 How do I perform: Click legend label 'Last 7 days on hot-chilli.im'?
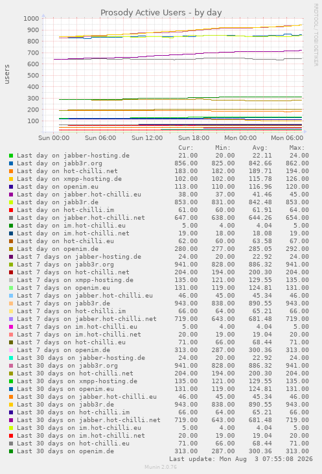click(x=71, y=311)
